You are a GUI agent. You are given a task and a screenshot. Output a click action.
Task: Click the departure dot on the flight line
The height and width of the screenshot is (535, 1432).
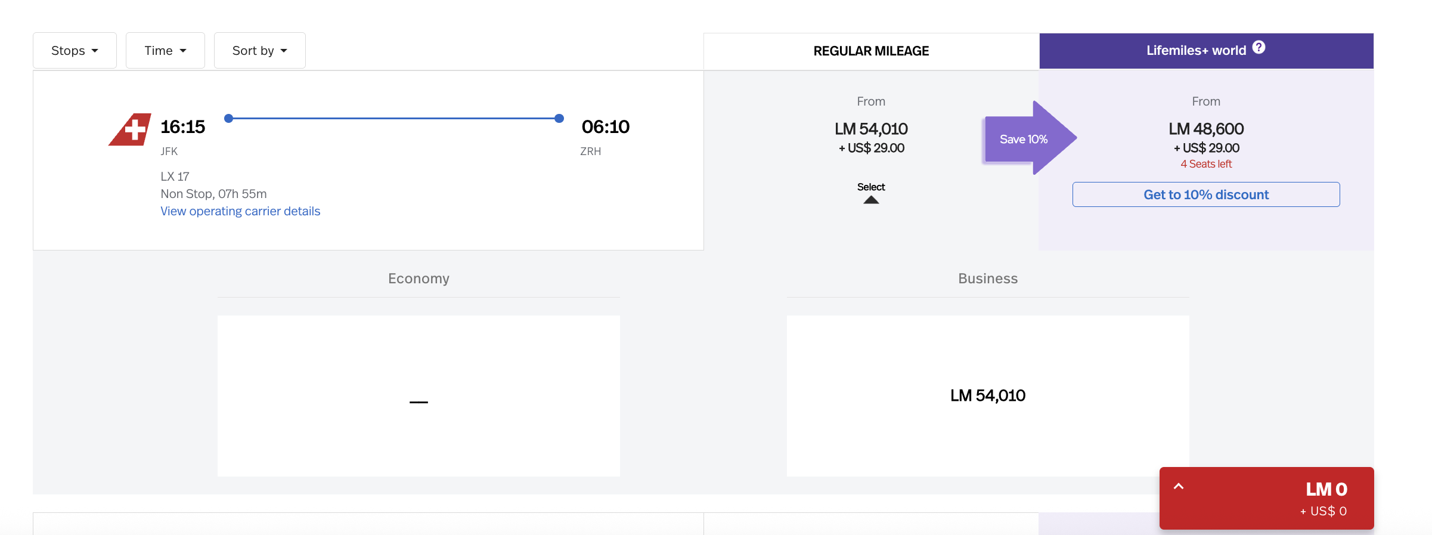(x=228, y=118)
